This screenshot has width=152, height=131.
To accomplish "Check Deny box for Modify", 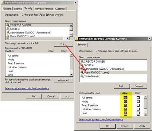I will (138, 102).
